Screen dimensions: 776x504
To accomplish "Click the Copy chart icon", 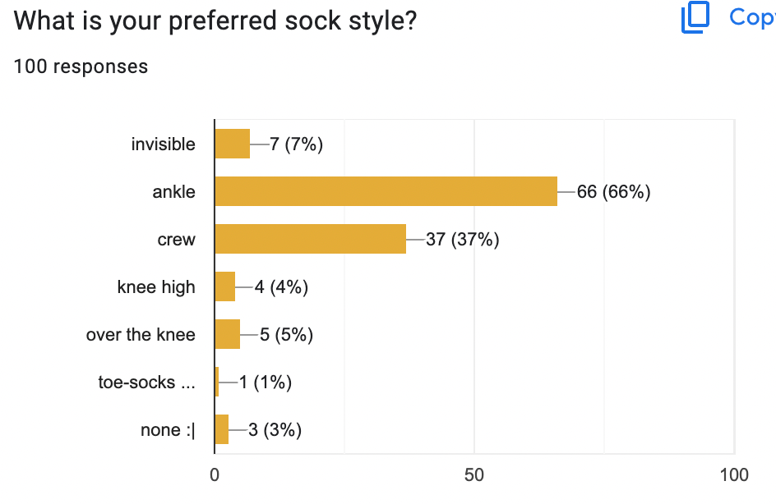I will click(x=695, y=16).
